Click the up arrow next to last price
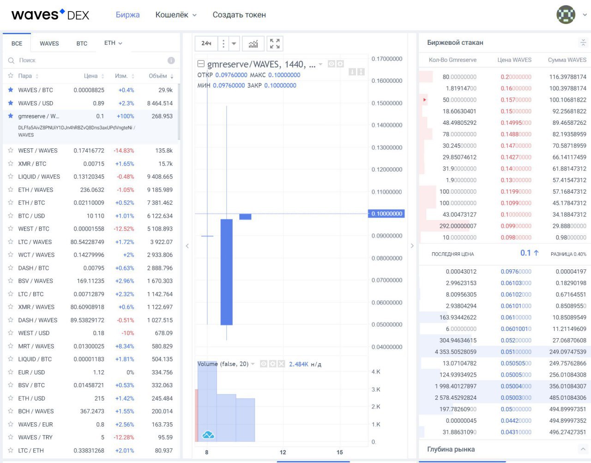591x463 pixels. point(536,253)
